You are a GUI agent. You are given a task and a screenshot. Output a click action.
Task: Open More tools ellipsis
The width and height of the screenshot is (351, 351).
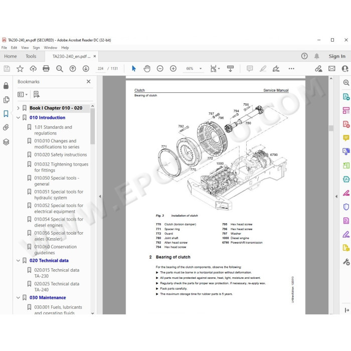click(x=291, y=69)
